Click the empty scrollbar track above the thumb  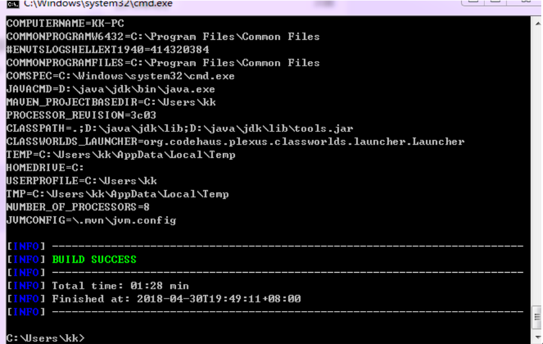(538, 167)
